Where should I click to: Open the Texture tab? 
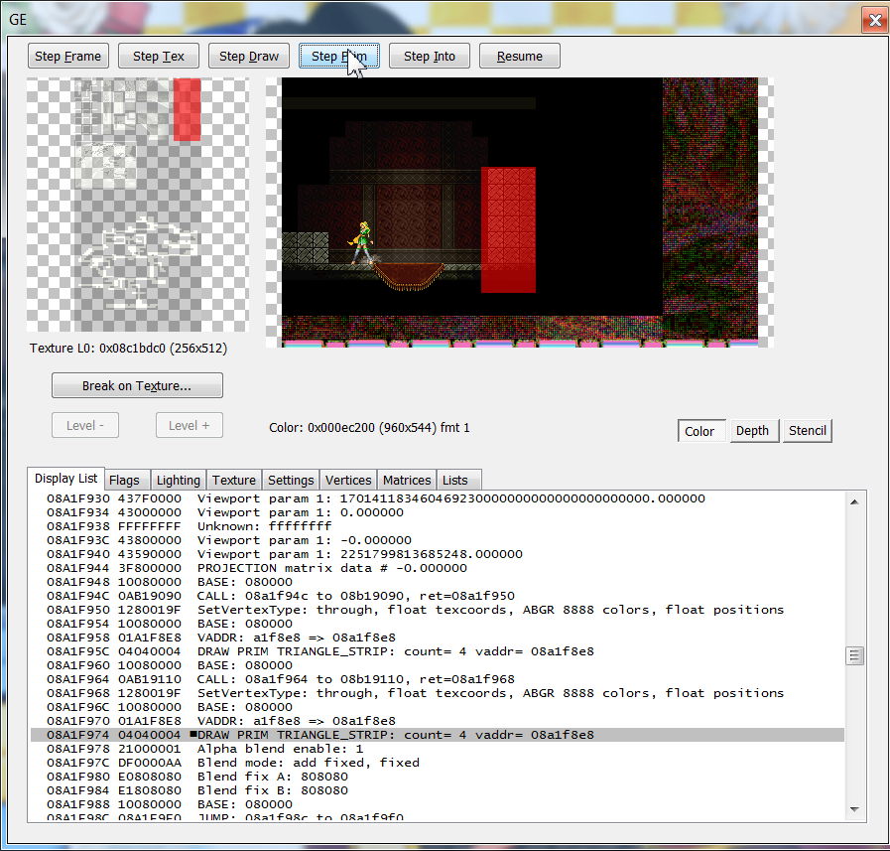(234, 481)
